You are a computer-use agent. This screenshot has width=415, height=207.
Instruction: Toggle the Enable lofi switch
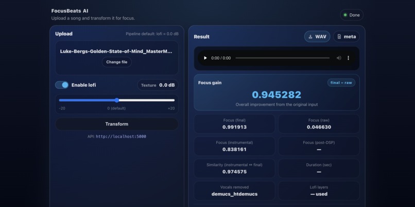click(x=62, y=85)
